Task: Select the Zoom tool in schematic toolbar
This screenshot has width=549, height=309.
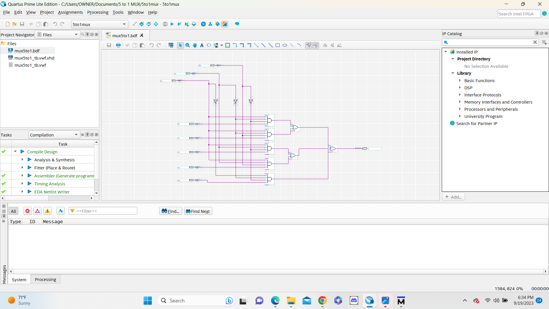Action: (188, 45)
